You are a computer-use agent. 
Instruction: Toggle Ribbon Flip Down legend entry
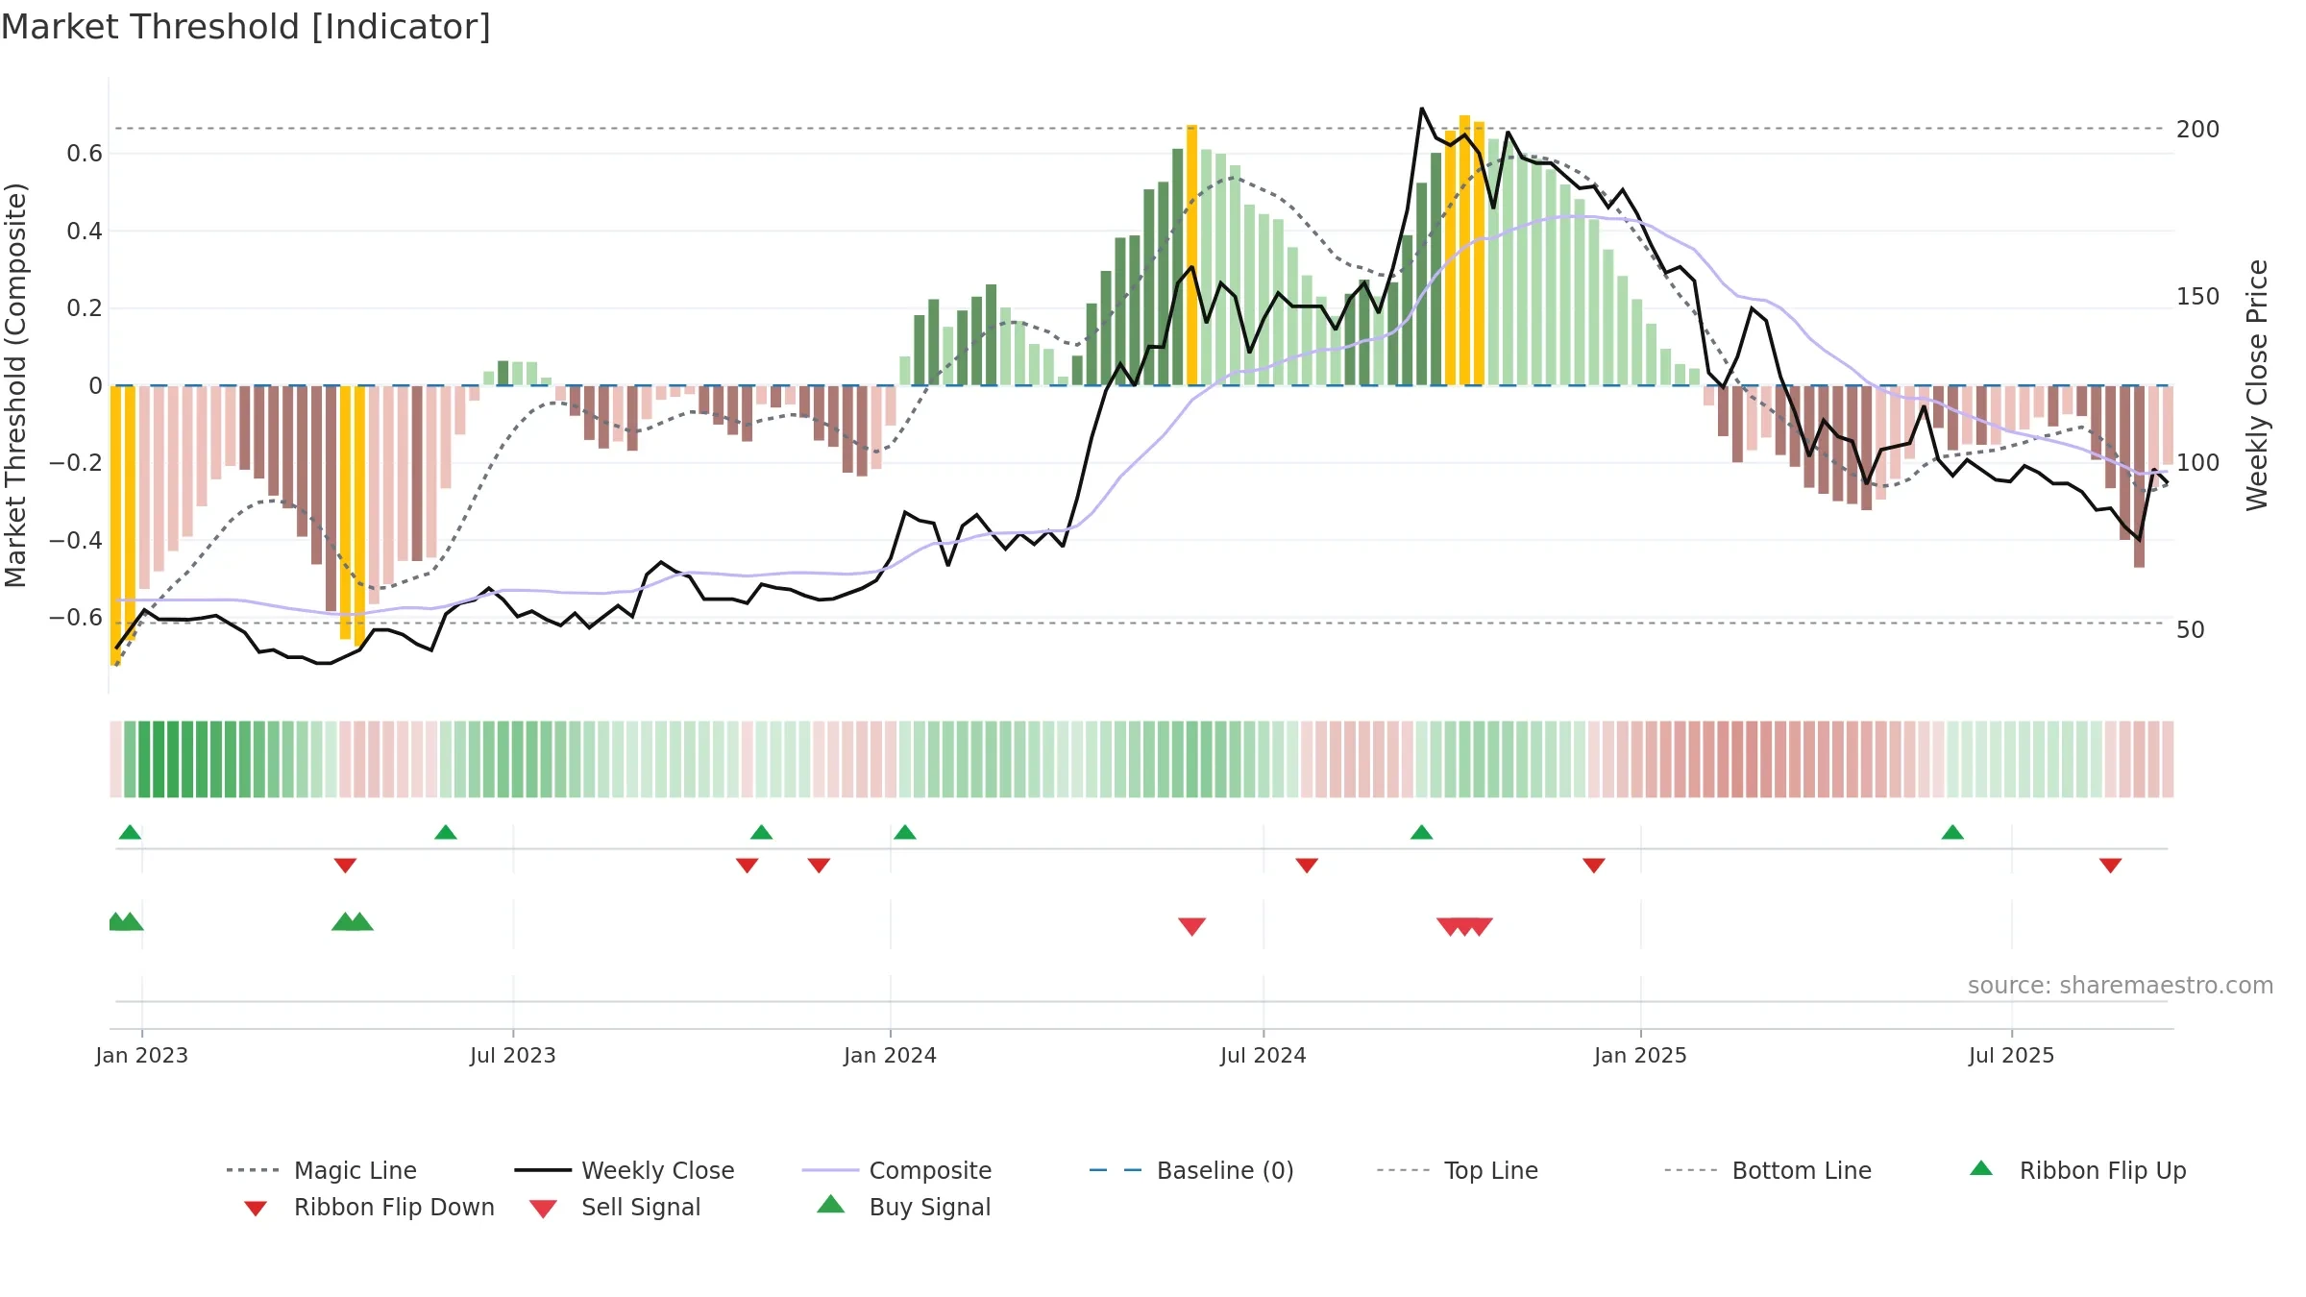(x=369, y=1207)
